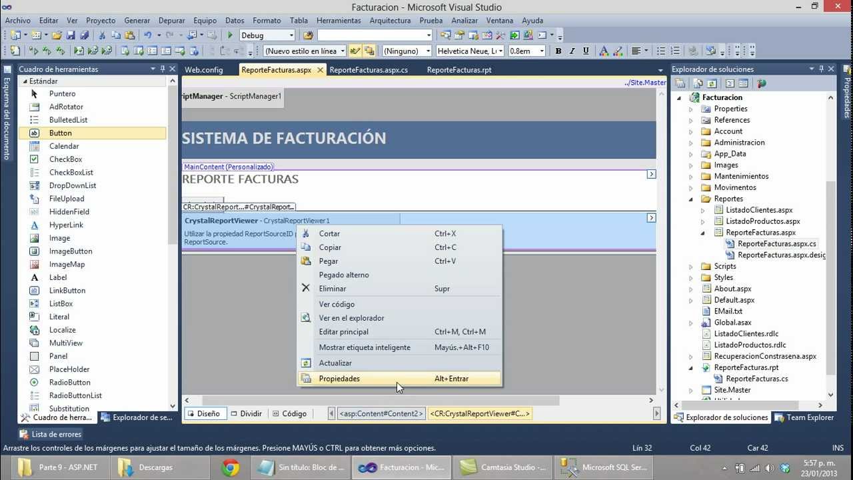The height and width of the screenshot is (480, 853).
Task: Open ReporteFacturas.aspx.cs in Solution Explorer
Action: click(776, 244)
